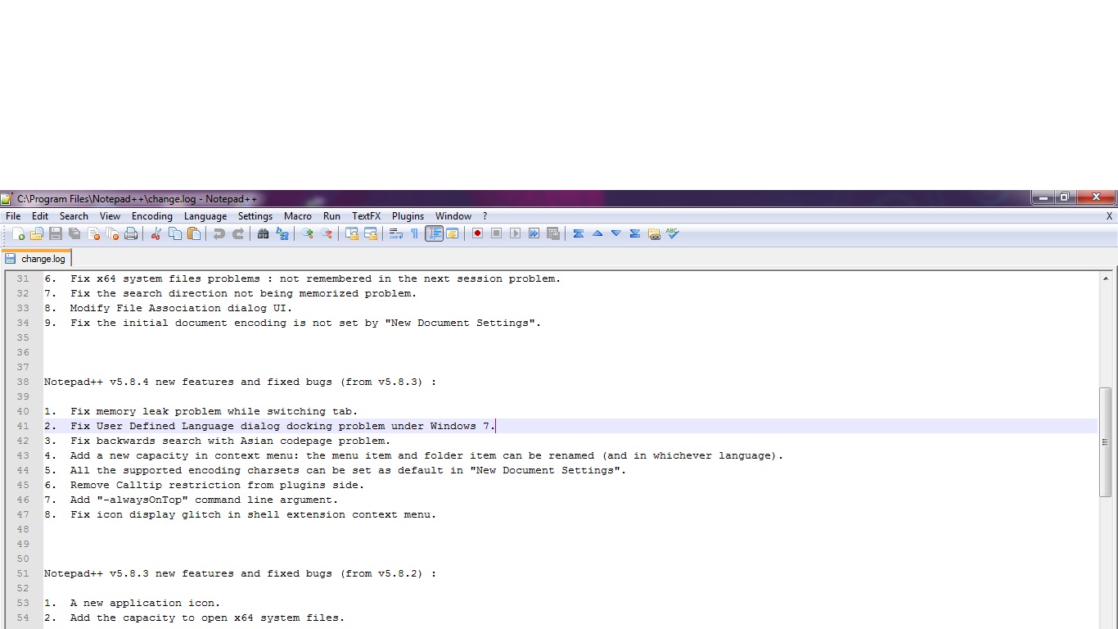Select the change.log tab
Viewport: 1118px width, 629px height.
pyautogui.click(x=36, y=259)
